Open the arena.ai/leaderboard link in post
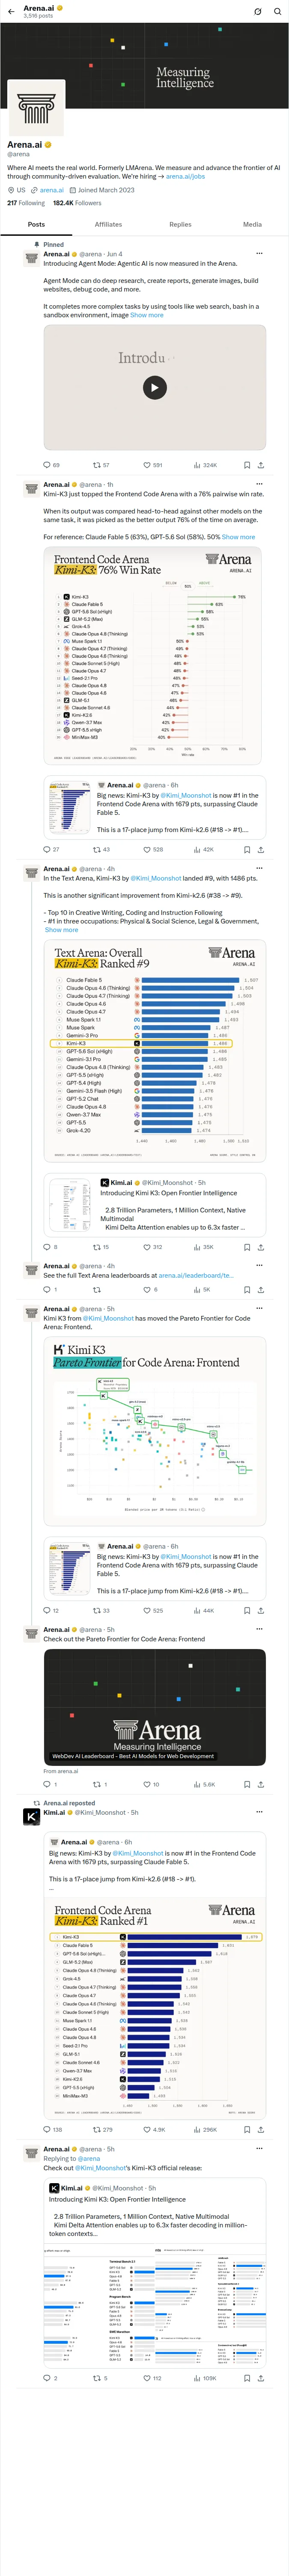The width and height of the screenshot is (289, 2576). [202, 1275]
